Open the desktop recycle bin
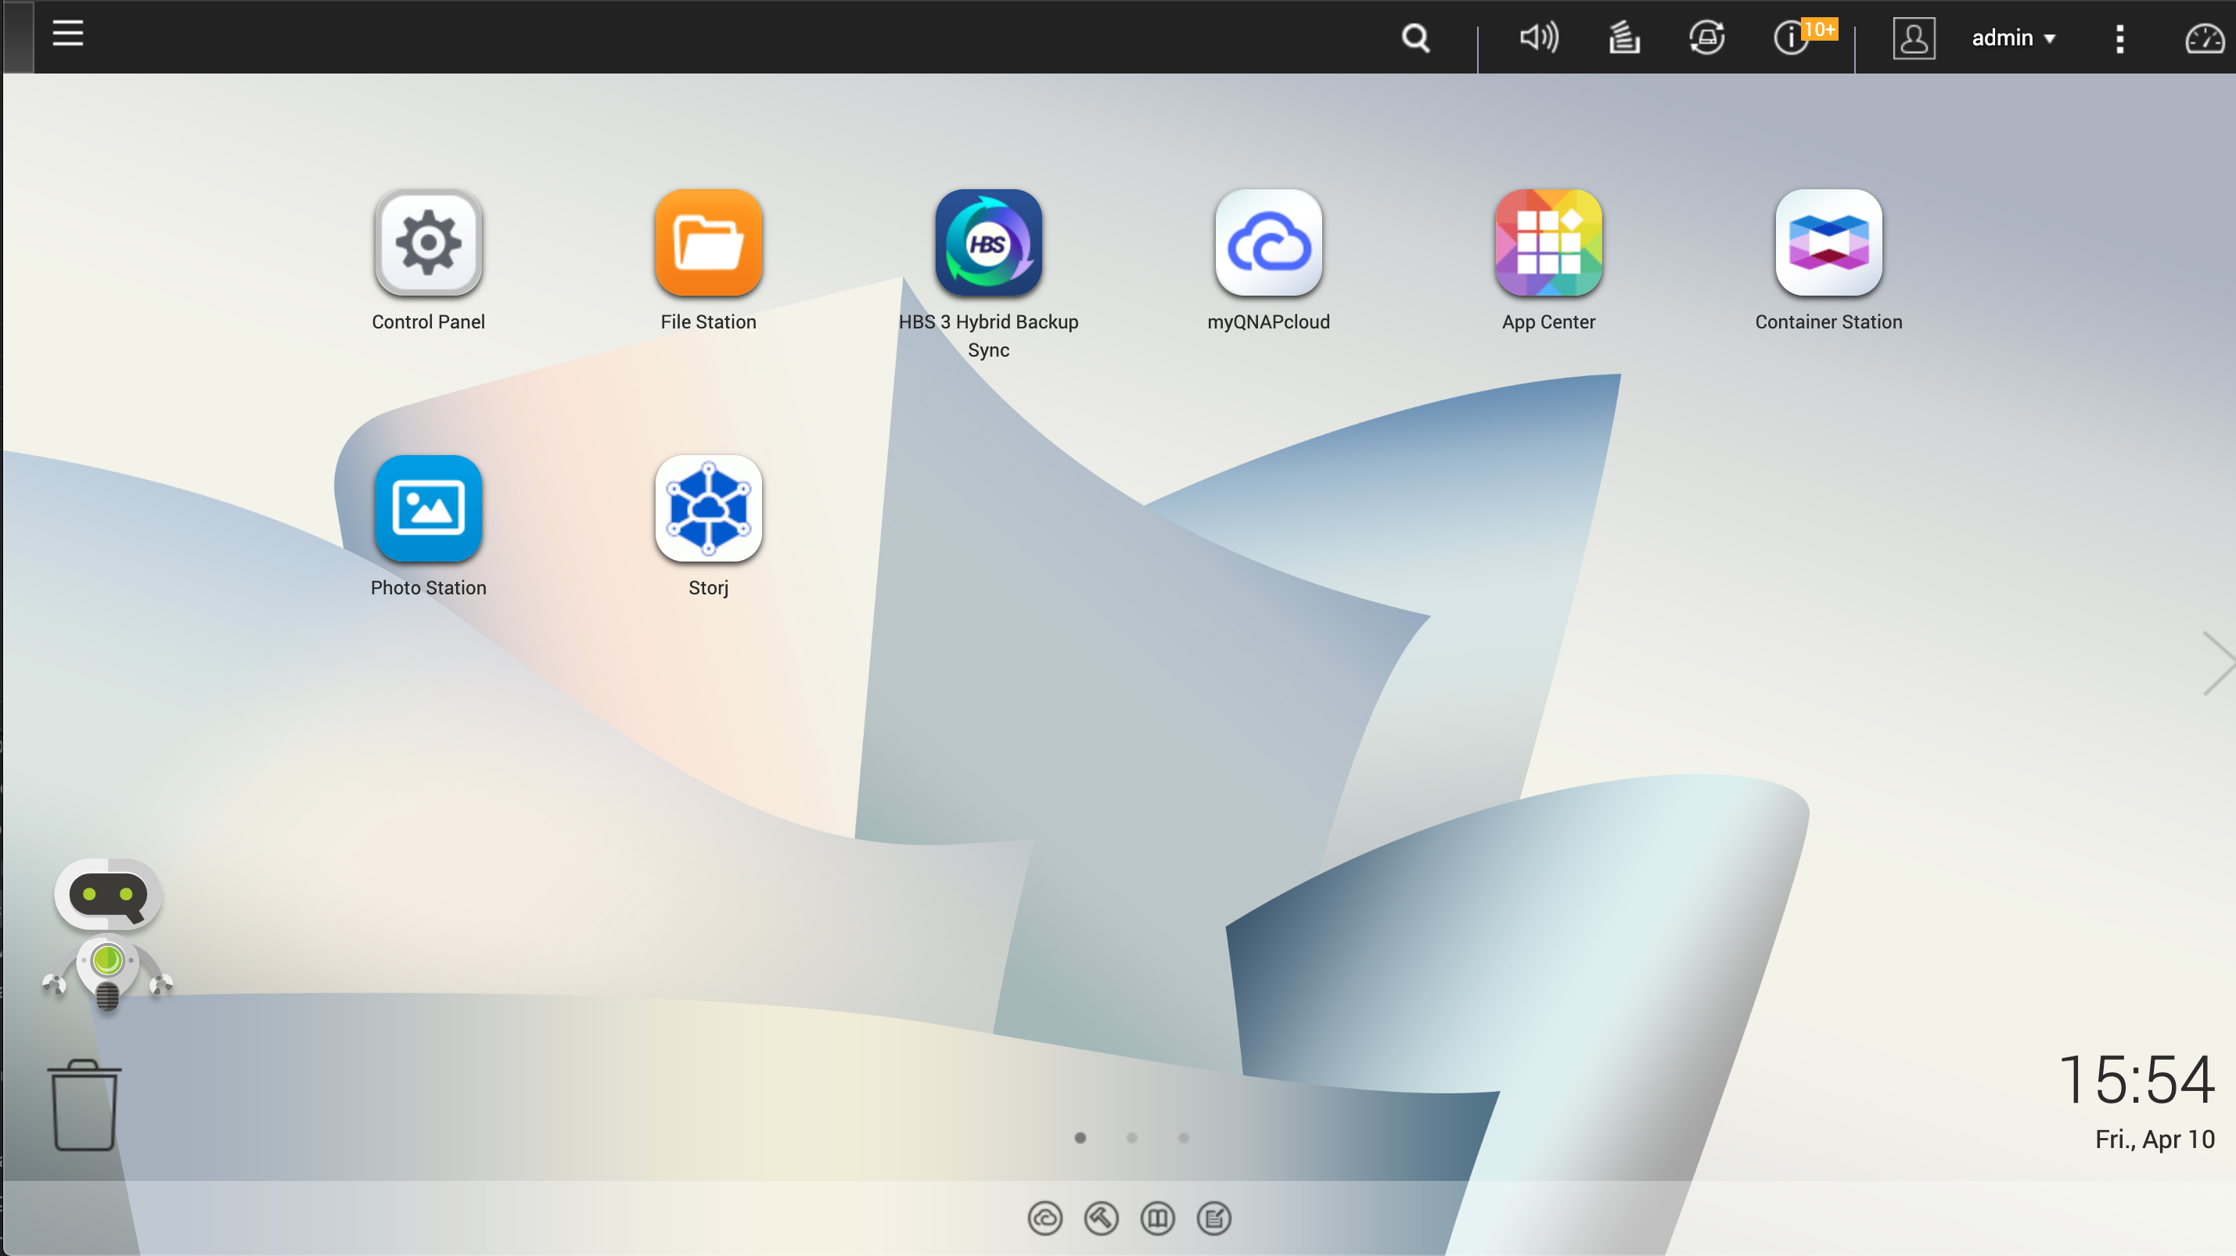Image resolution: width=2236 pixels, height=1256 pixels. click(x=84, y=1105)
